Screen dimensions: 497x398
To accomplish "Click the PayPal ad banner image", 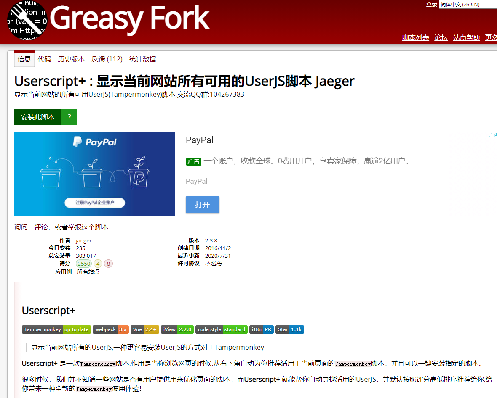I will point(95,174).
